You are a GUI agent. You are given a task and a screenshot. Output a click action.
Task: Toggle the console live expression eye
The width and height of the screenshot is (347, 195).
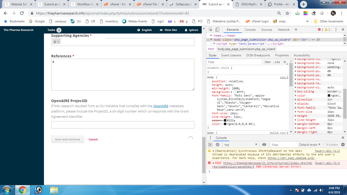pyautogui.click(x=264, y=144)
